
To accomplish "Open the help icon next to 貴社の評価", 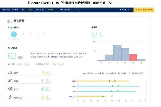I will point(18,28).
